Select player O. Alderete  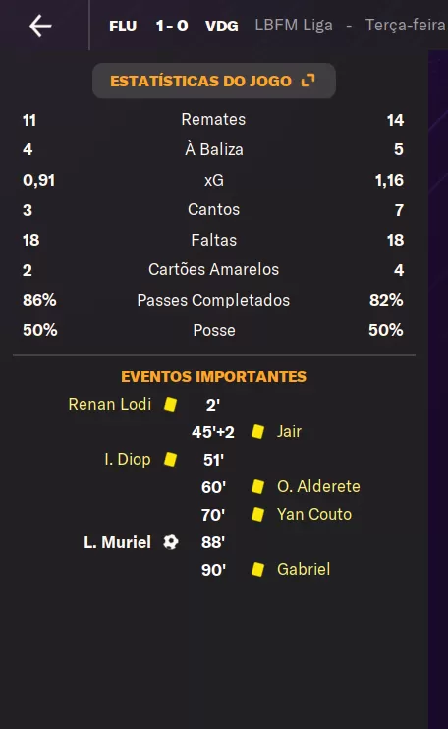click(x=318, y=486)
